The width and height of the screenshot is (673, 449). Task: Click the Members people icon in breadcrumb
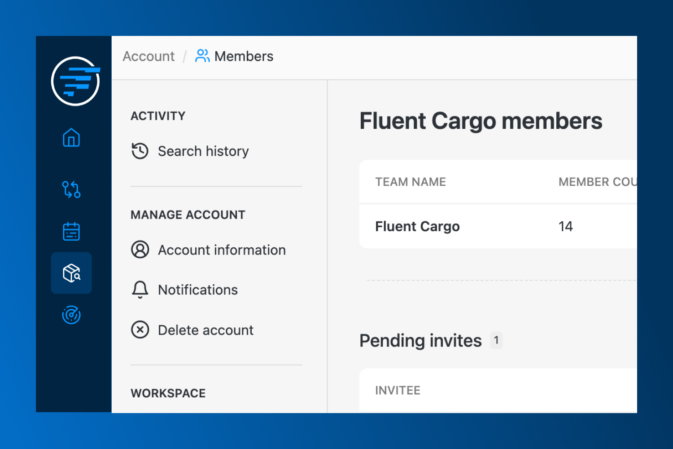[x=202, y=56]
